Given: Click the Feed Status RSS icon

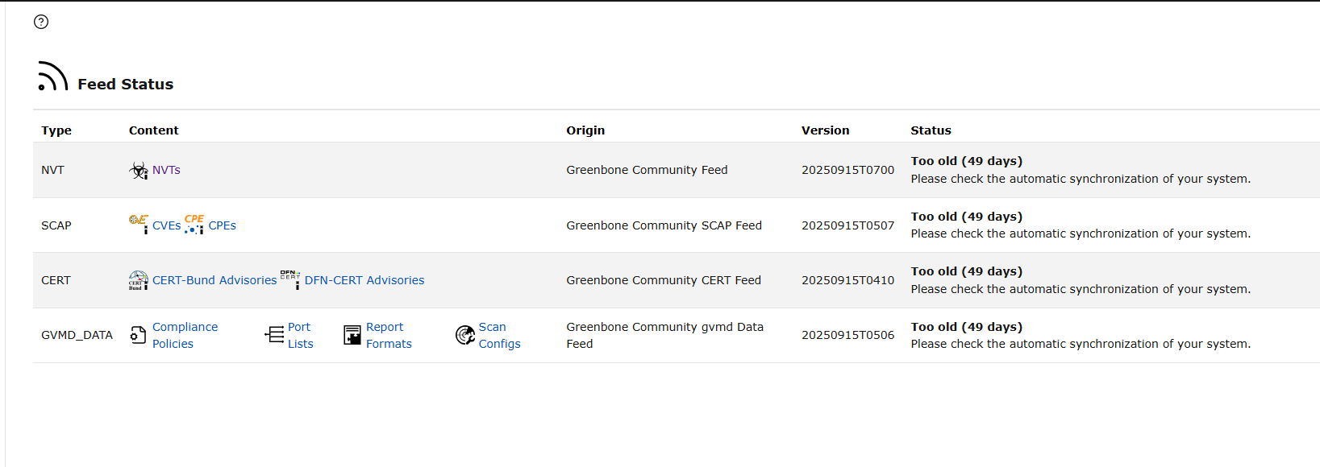Looking at the screenshot, I should [52, 76].
